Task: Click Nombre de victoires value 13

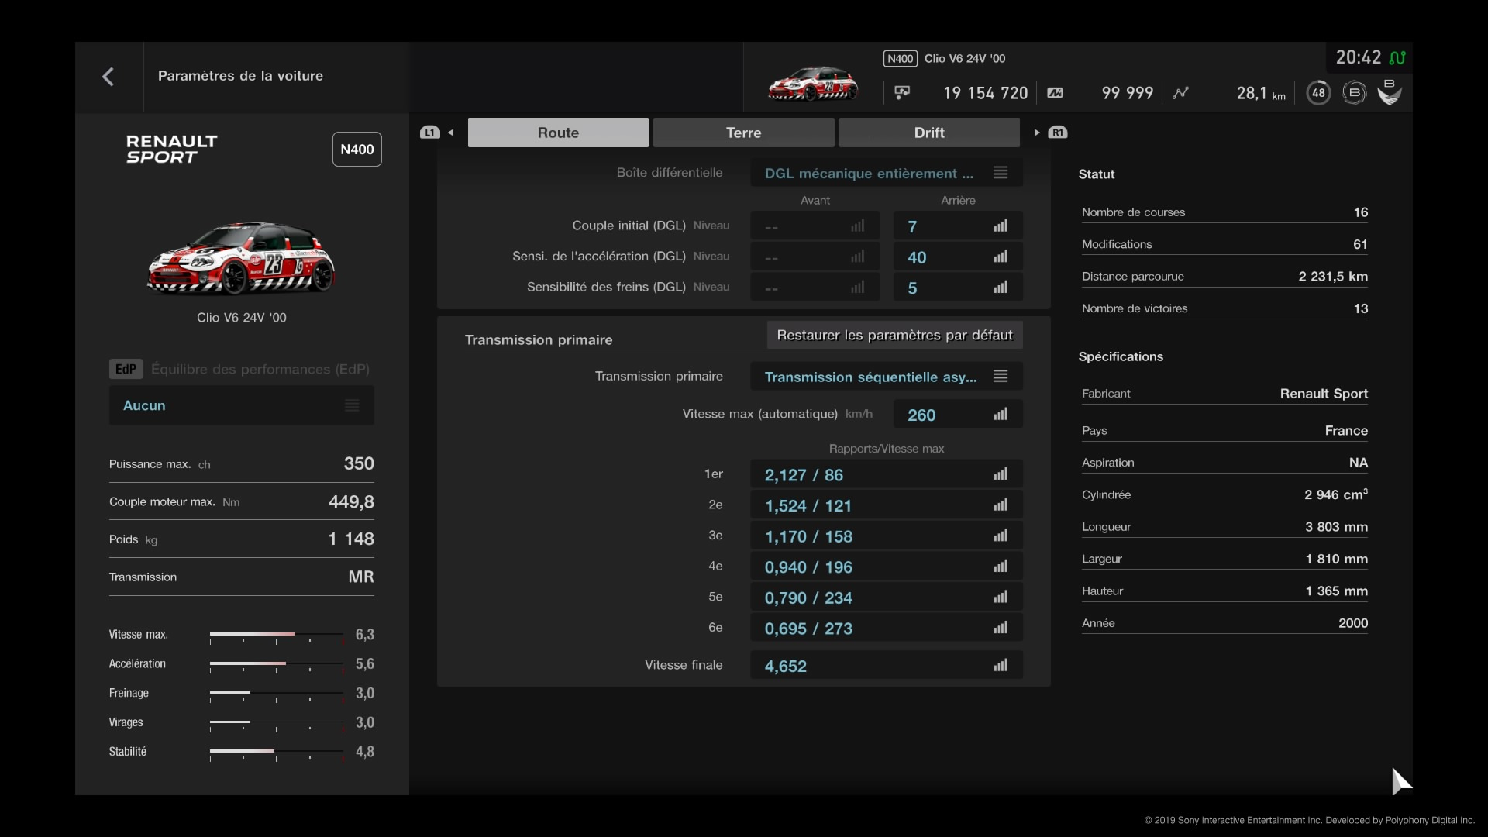Action: pyautogui.click(x=1360, y=308)
